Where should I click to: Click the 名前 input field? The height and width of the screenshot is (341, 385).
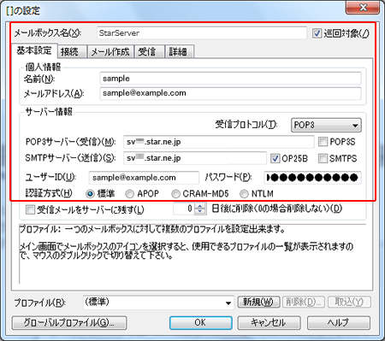[x=230, y=79]
